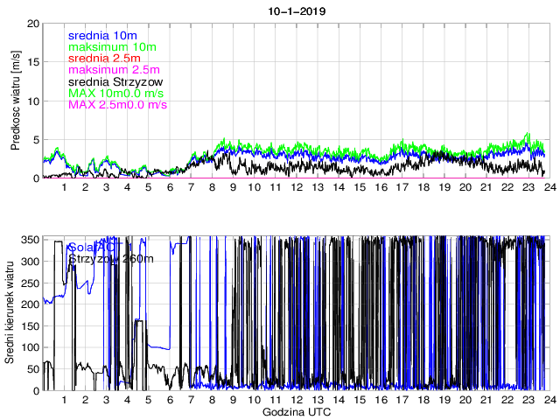Screen dimensions: 560x420
Task: Click the 'Godzina UTC' x-axis label
Action: [x=295, y=411]
